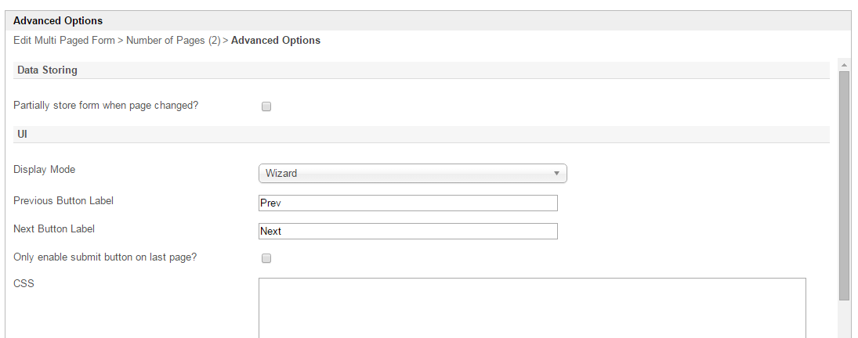Go to Edit Multi Paged Form breadcrumb
Viewport: 858px width, 338px height.
pos(64,40)
